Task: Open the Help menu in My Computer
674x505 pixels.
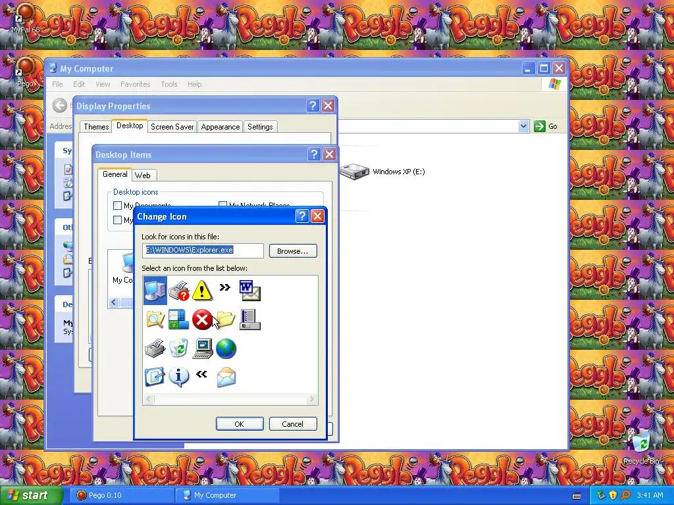Action: 194,84
